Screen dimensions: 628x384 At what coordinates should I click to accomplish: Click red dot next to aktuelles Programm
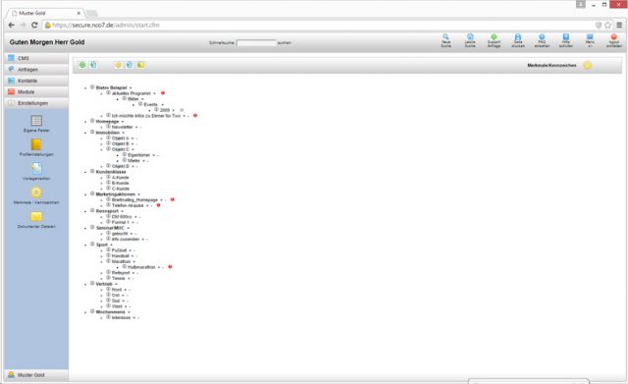163,93
